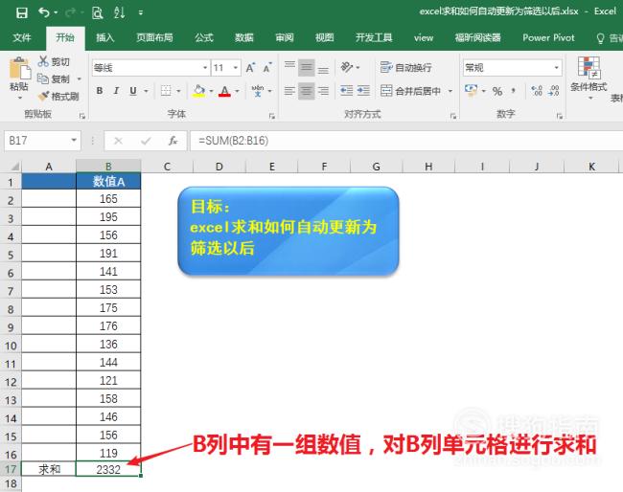Open the Merge and Center dropdown arrow
The image size is (623, 492).
pyautogui.click(x=450, y=91)
